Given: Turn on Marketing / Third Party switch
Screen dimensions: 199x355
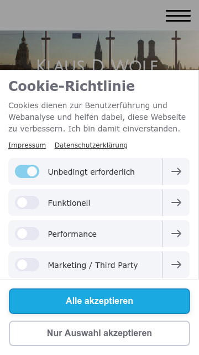Looking at the screenshot, I should [x=27, y=265].
